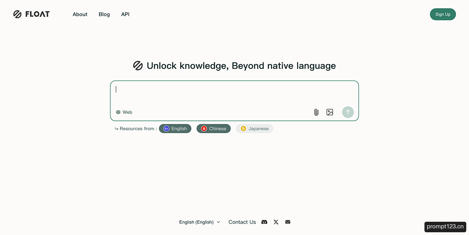Open the email contact icon
The height and width of the screenshot is (235, 469).
(288, 222)
